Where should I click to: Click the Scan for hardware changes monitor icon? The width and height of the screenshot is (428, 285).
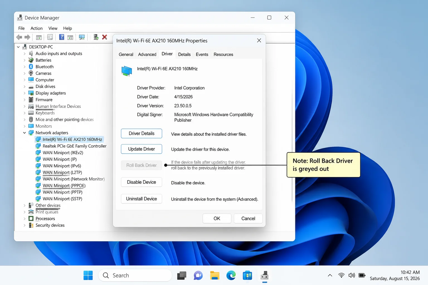(x=82, y=37)
